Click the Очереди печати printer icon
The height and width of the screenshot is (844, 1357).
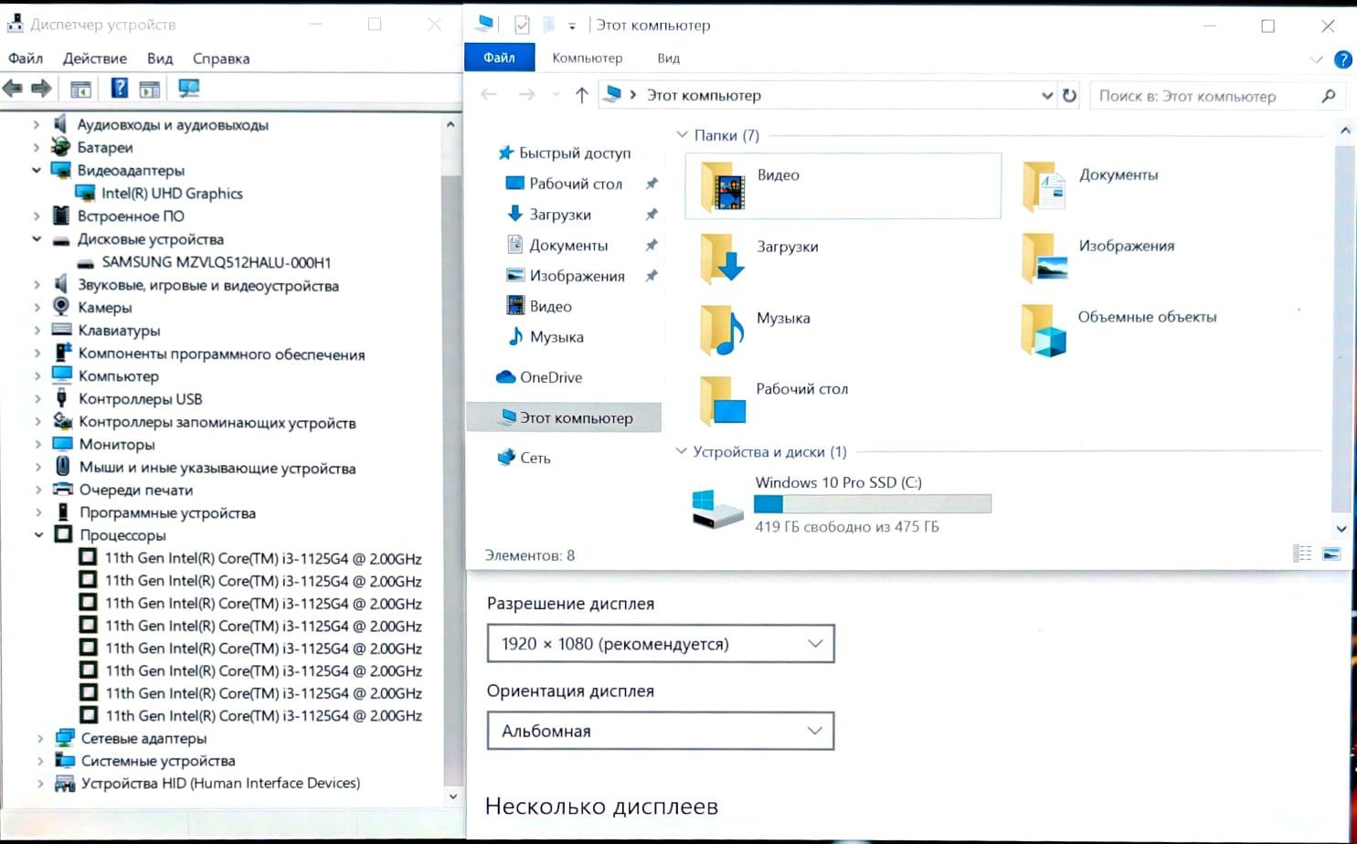tap(63, 490)
